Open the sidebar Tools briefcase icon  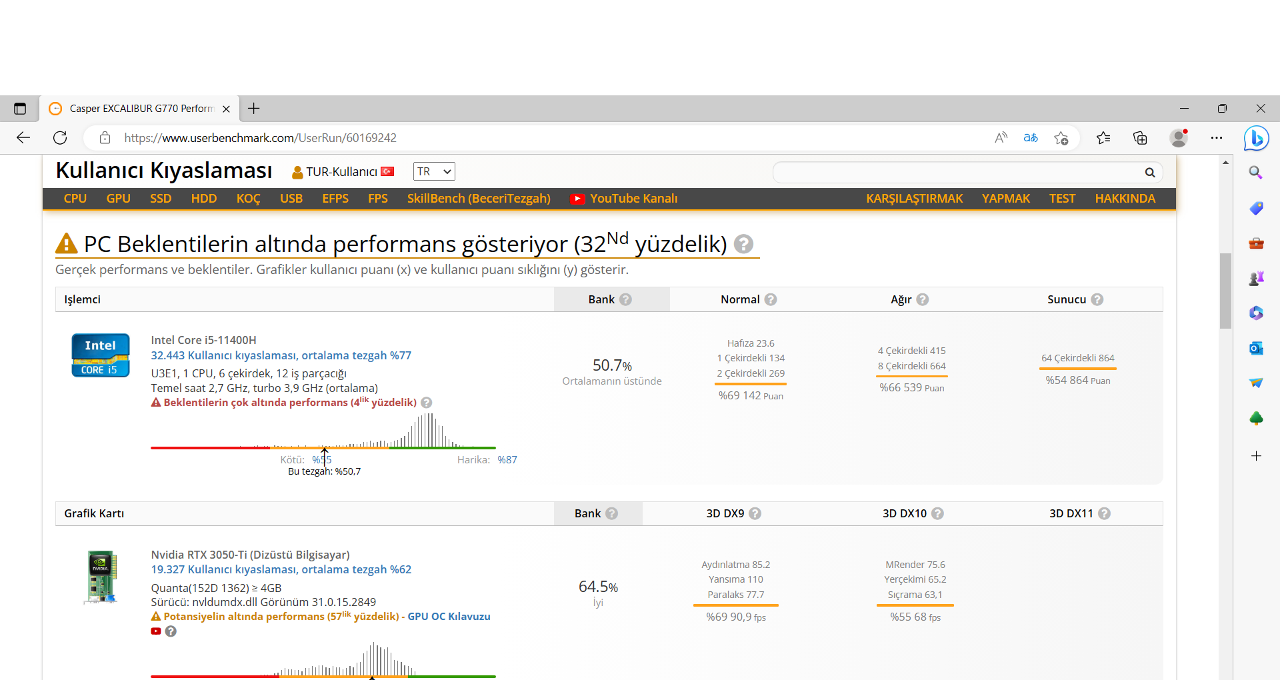click(1256, 243)
